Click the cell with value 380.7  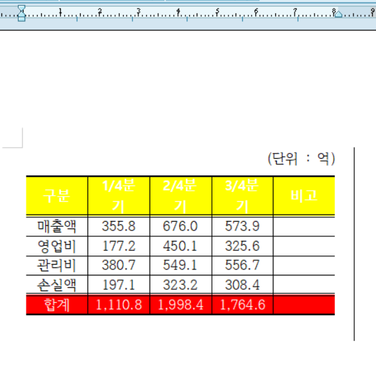click(118, 265)
